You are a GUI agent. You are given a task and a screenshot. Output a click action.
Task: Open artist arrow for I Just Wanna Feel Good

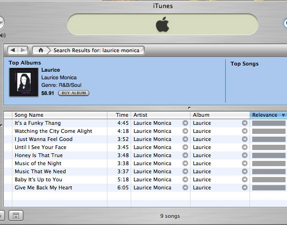pyautogui.click(x=185, y=139)
